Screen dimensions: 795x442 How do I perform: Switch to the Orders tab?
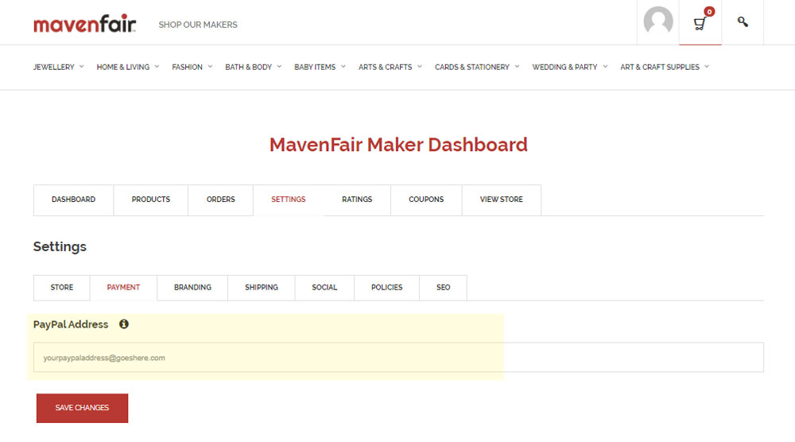pos(220,200)
